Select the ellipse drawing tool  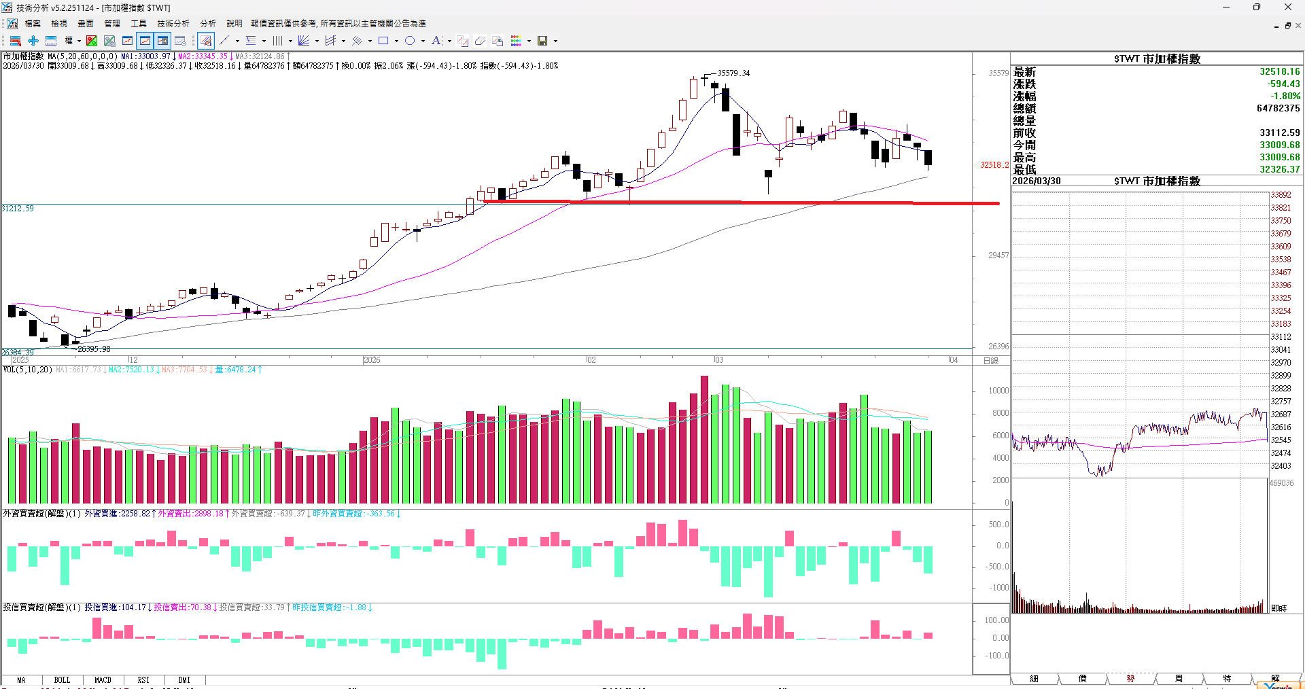click(410, 41)
